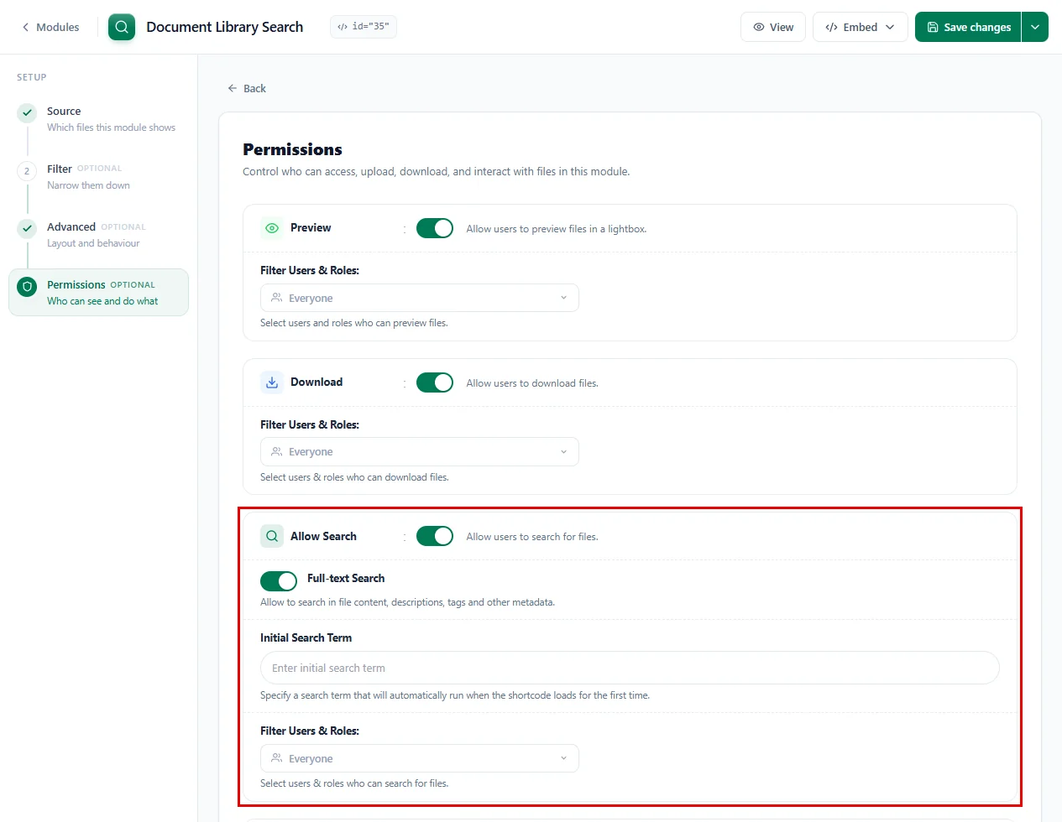The image size is (1062, 822).
Task: Click the eye icon on View button
Action: click(x=759, y=27)
